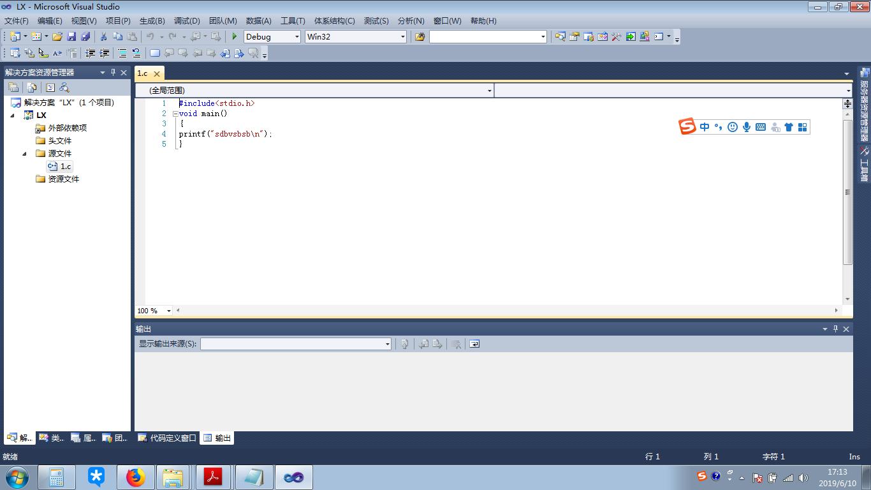Screen dimensions: 871x490
Task: Open the 服务器资源管理器 side tab
Action: click(864, 105)
